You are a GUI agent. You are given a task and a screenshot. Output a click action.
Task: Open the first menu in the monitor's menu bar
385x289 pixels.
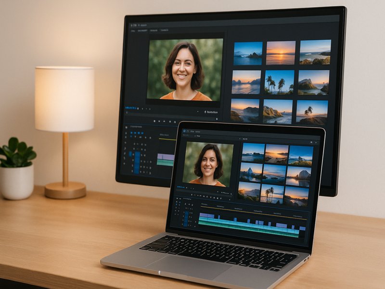tap(134, 30)
